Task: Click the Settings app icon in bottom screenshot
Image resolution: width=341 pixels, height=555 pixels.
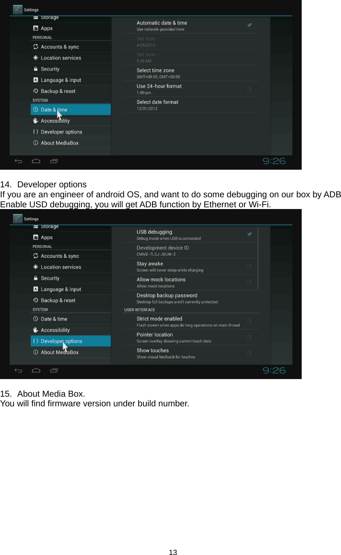Action: pos(18,219)
